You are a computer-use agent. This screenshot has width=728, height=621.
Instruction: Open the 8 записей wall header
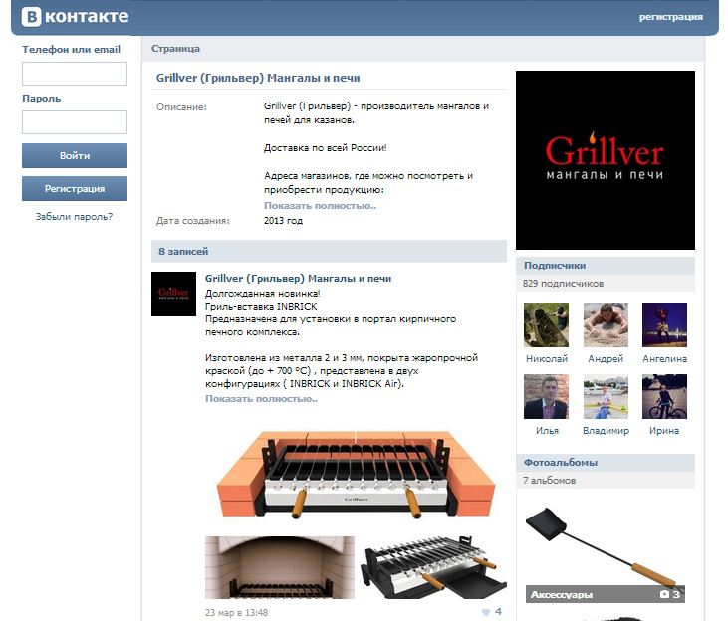coord(329,251)
